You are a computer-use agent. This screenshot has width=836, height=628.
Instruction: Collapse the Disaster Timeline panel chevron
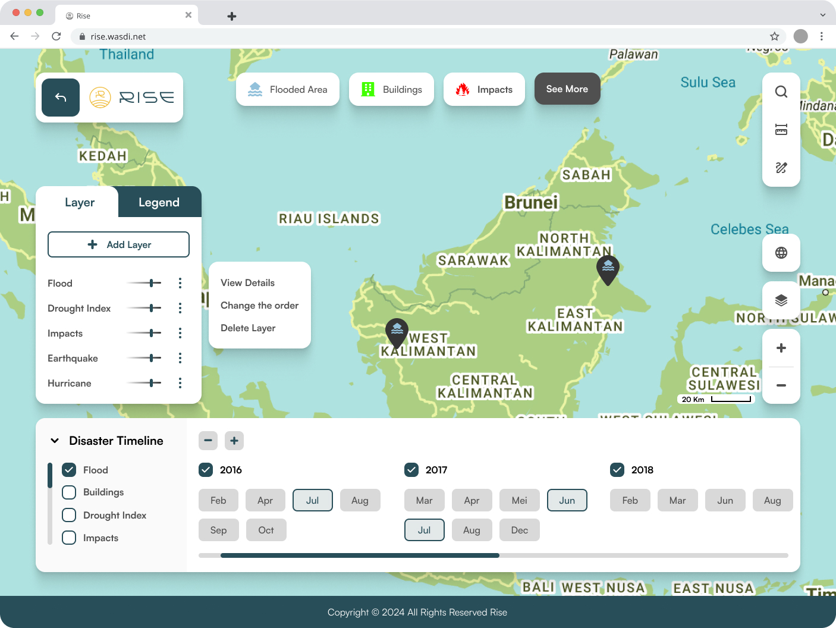55,441
